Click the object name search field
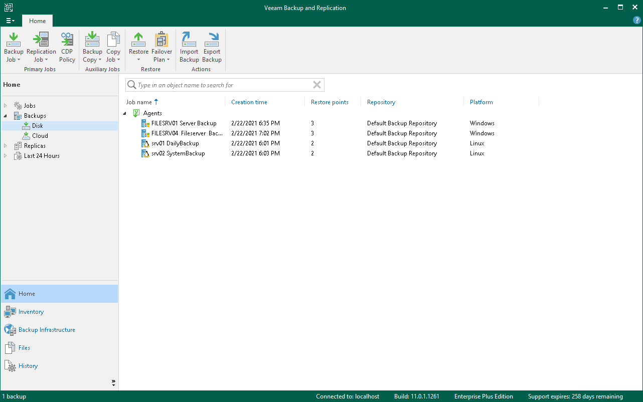Screen dimensions: 643x402 pos(225,85)
